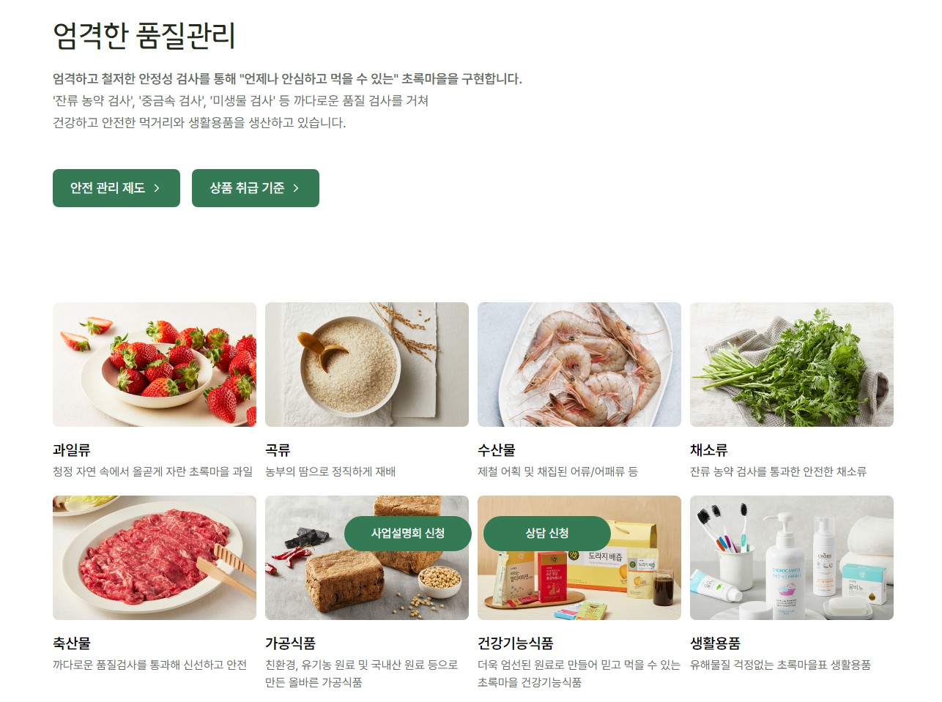Open the sliced beef 축산물 image

(x=155, y=558)
